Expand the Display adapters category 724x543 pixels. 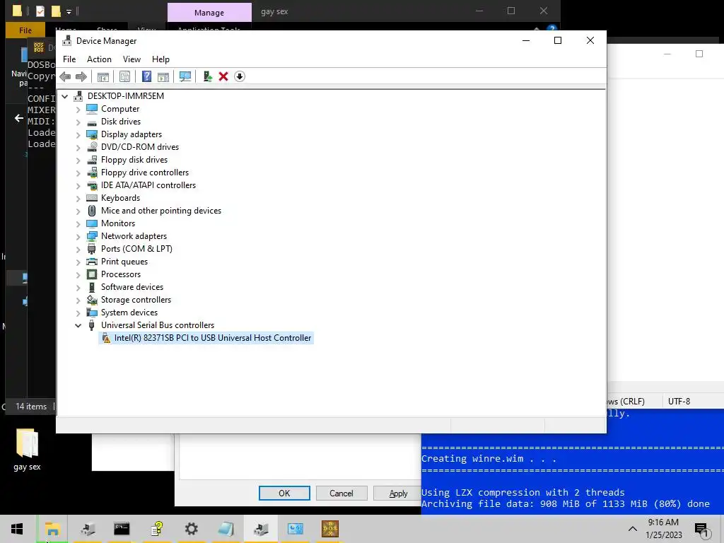78,135
